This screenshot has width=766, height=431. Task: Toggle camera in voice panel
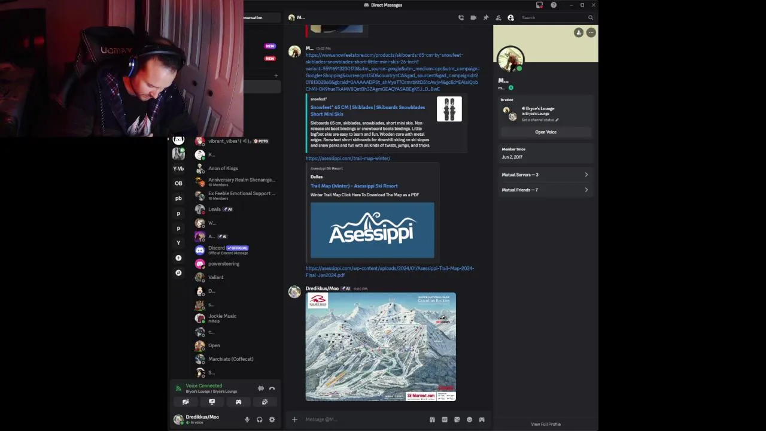(186, 402)
